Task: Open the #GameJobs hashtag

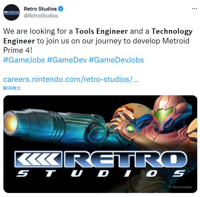Action: 24,60
